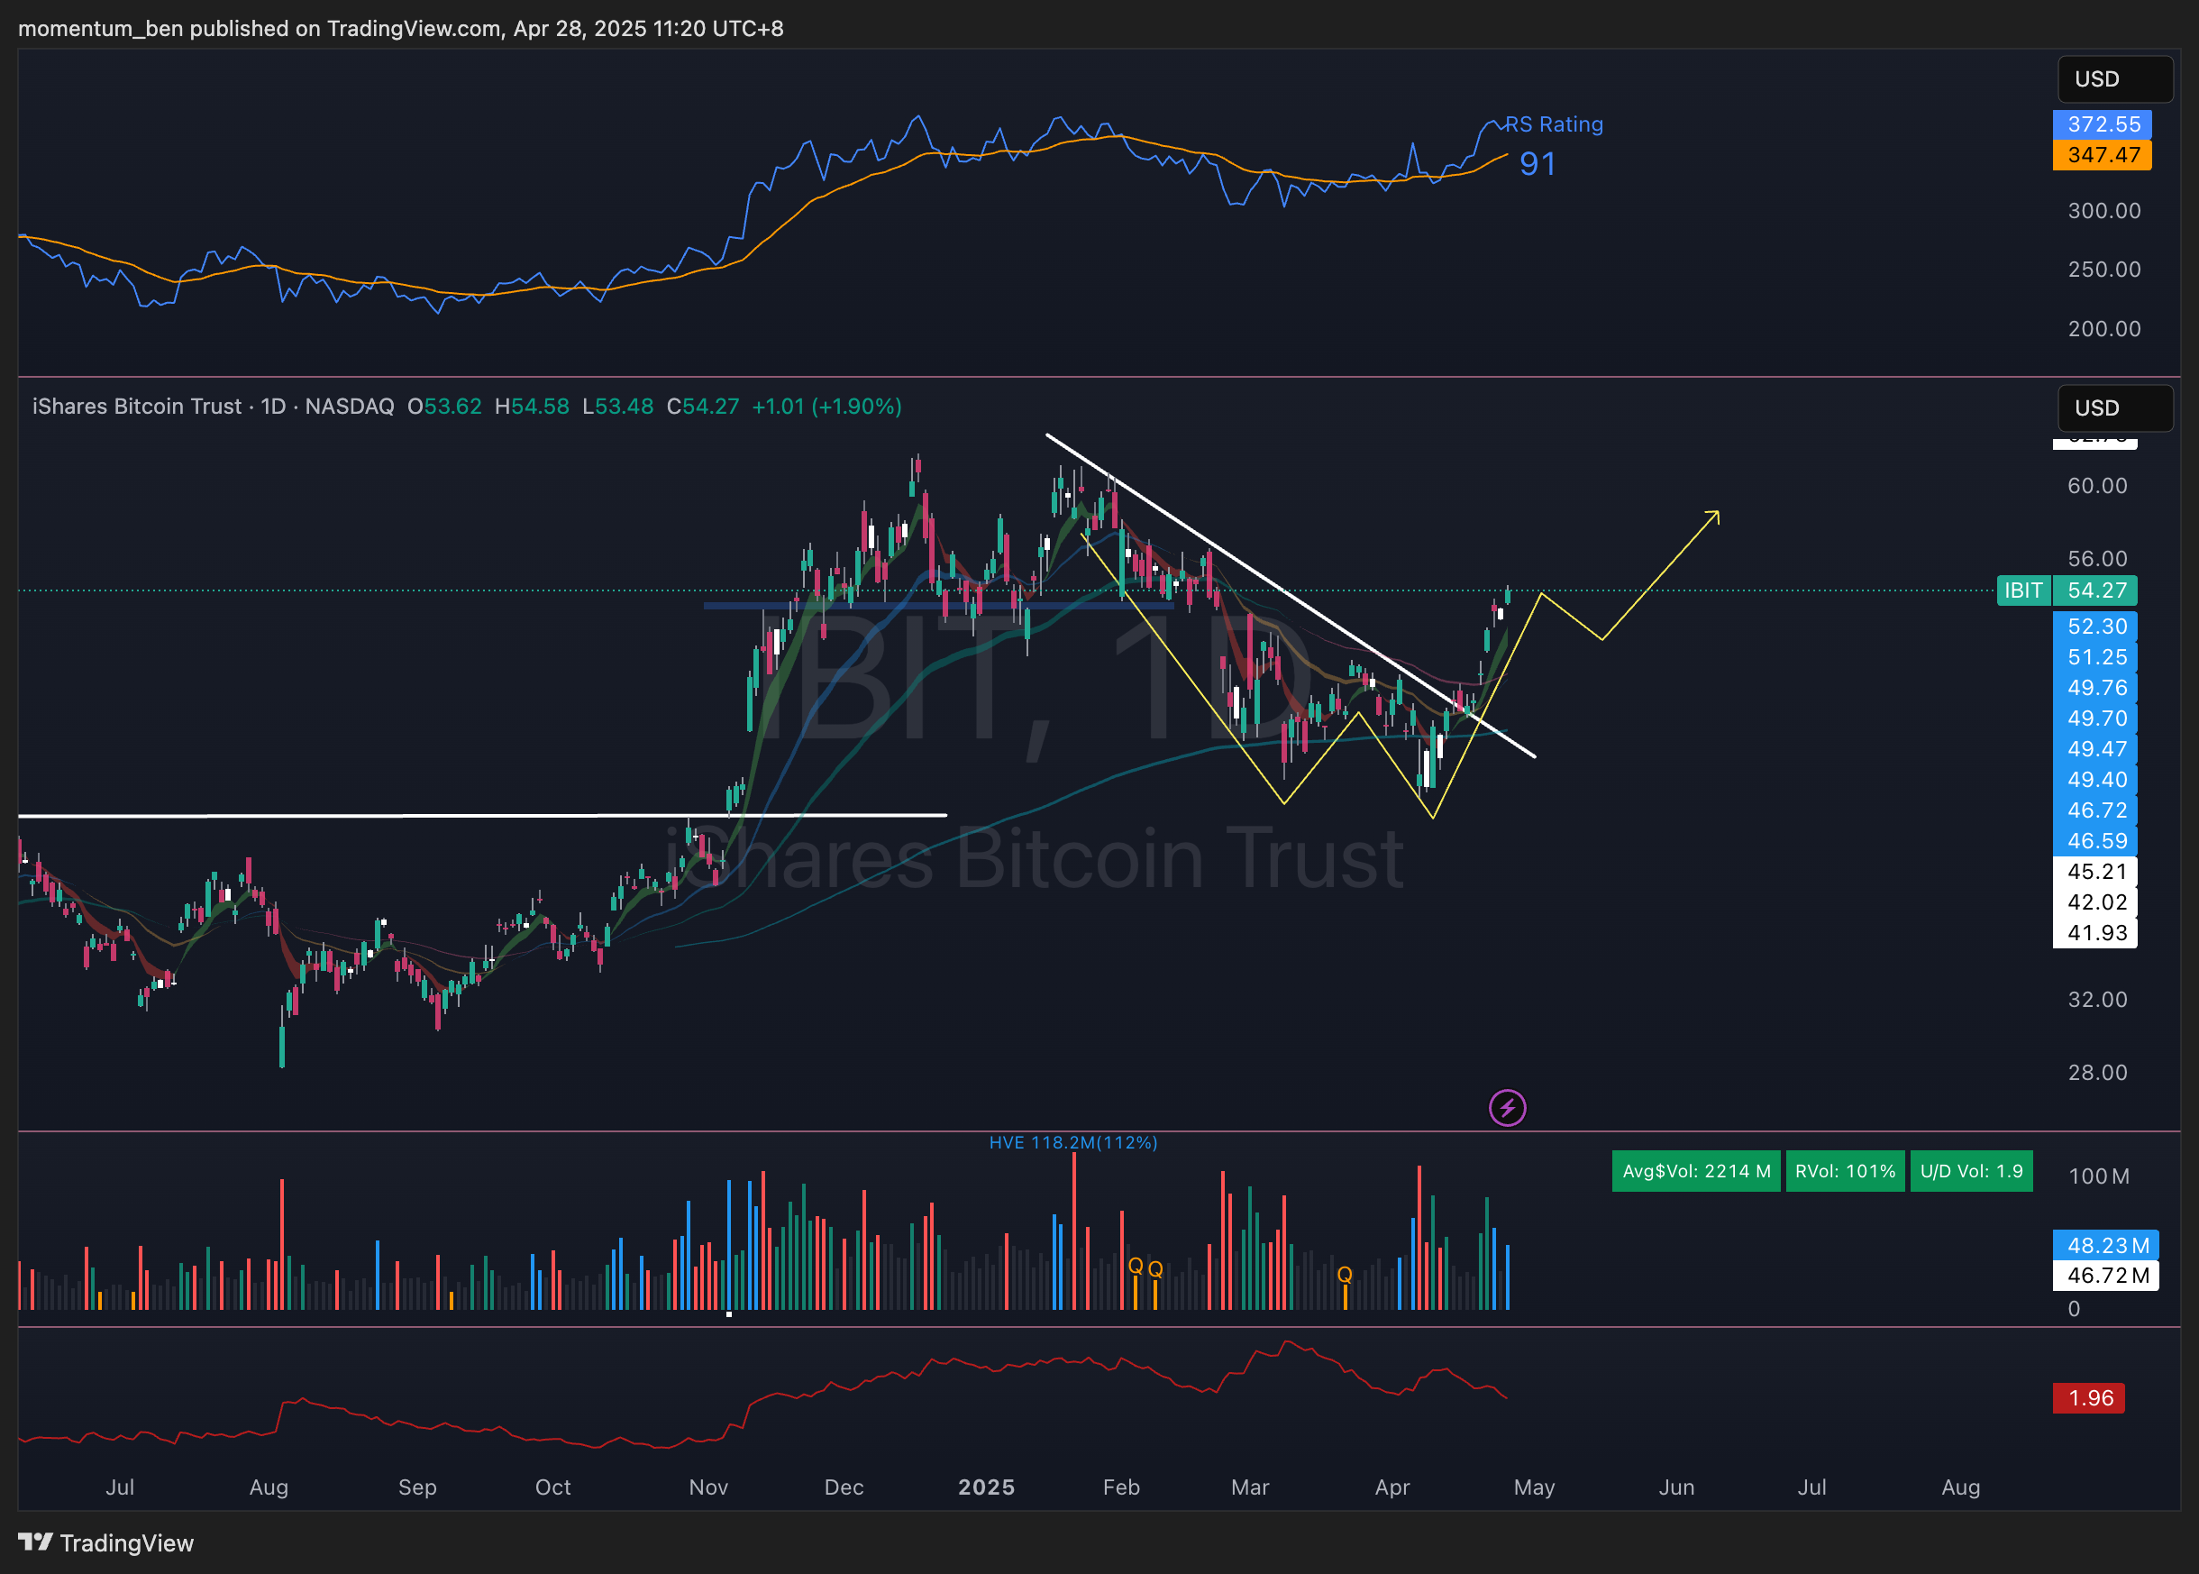
Task: Click the May label on the time axis
Action: 1534,1487
